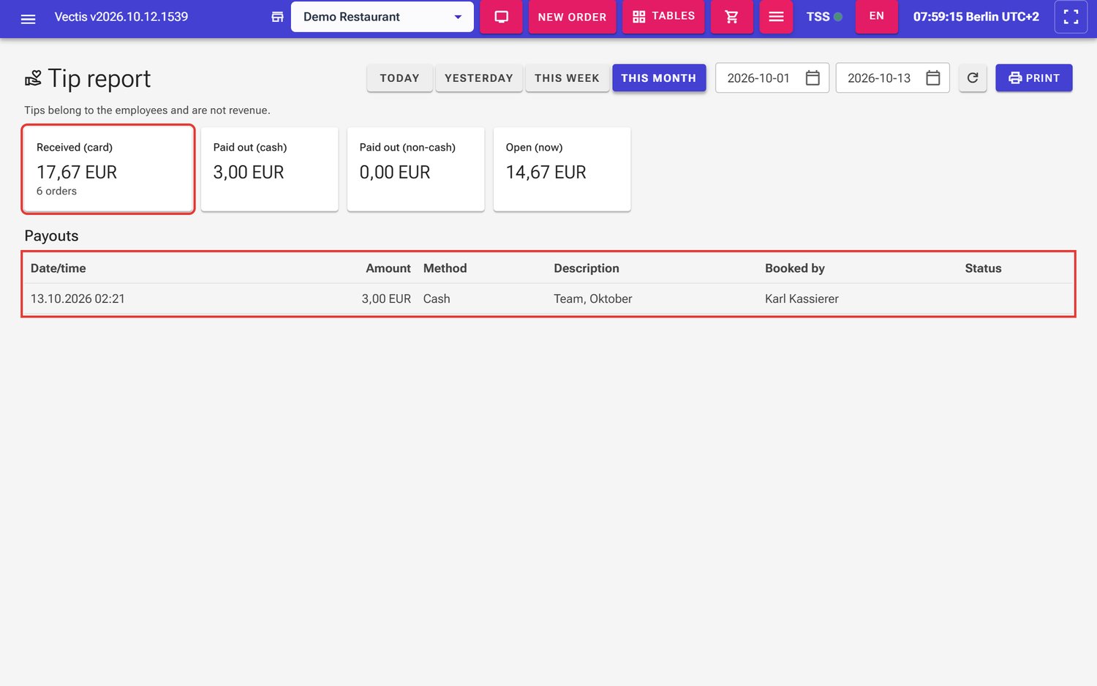Click the Vectis version label
Image resolution: width=1097 pixels, height=686 pixels.
121,17
